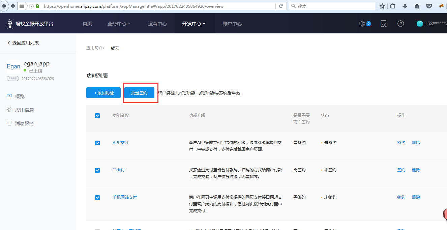The height and width of the screenshot is (230, 447).
Task: Click the browser URL address bar
Action: [x=158, y=6]
